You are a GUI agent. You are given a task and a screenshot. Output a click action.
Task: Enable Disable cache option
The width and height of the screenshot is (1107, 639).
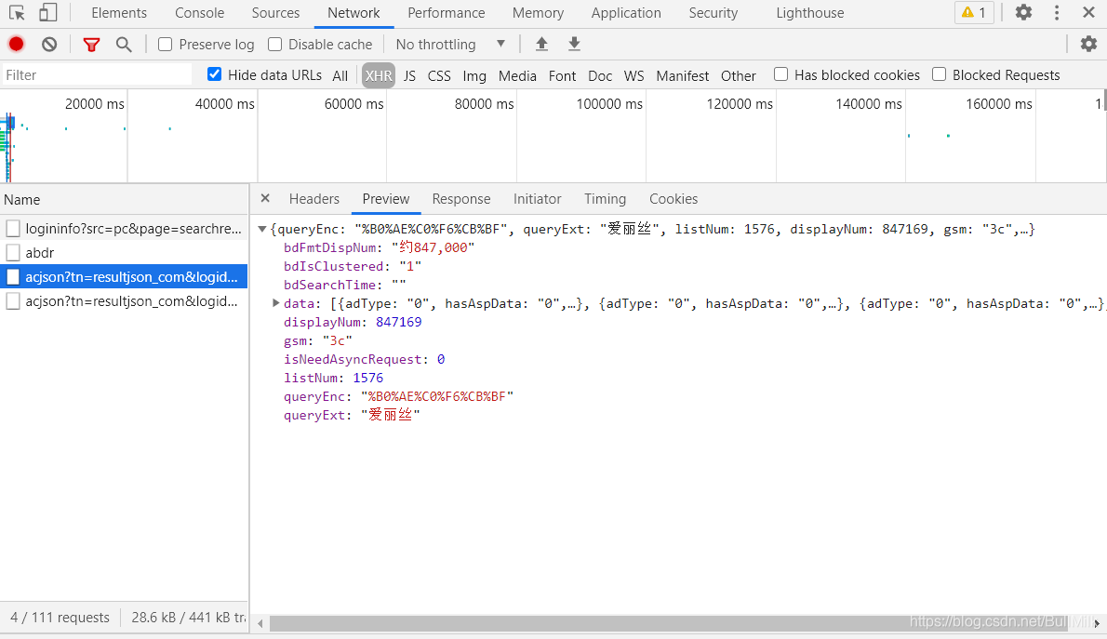[x=274, y=44]
